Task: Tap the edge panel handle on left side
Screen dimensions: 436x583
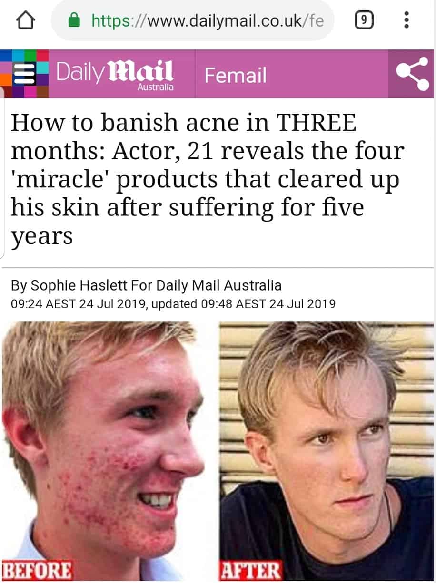Action: (2, 171)
